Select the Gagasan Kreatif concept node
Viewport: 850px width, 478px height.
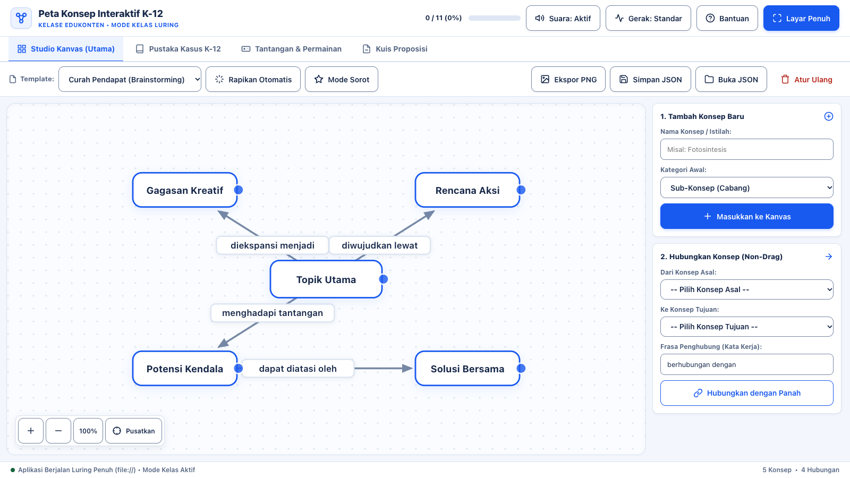185,190
